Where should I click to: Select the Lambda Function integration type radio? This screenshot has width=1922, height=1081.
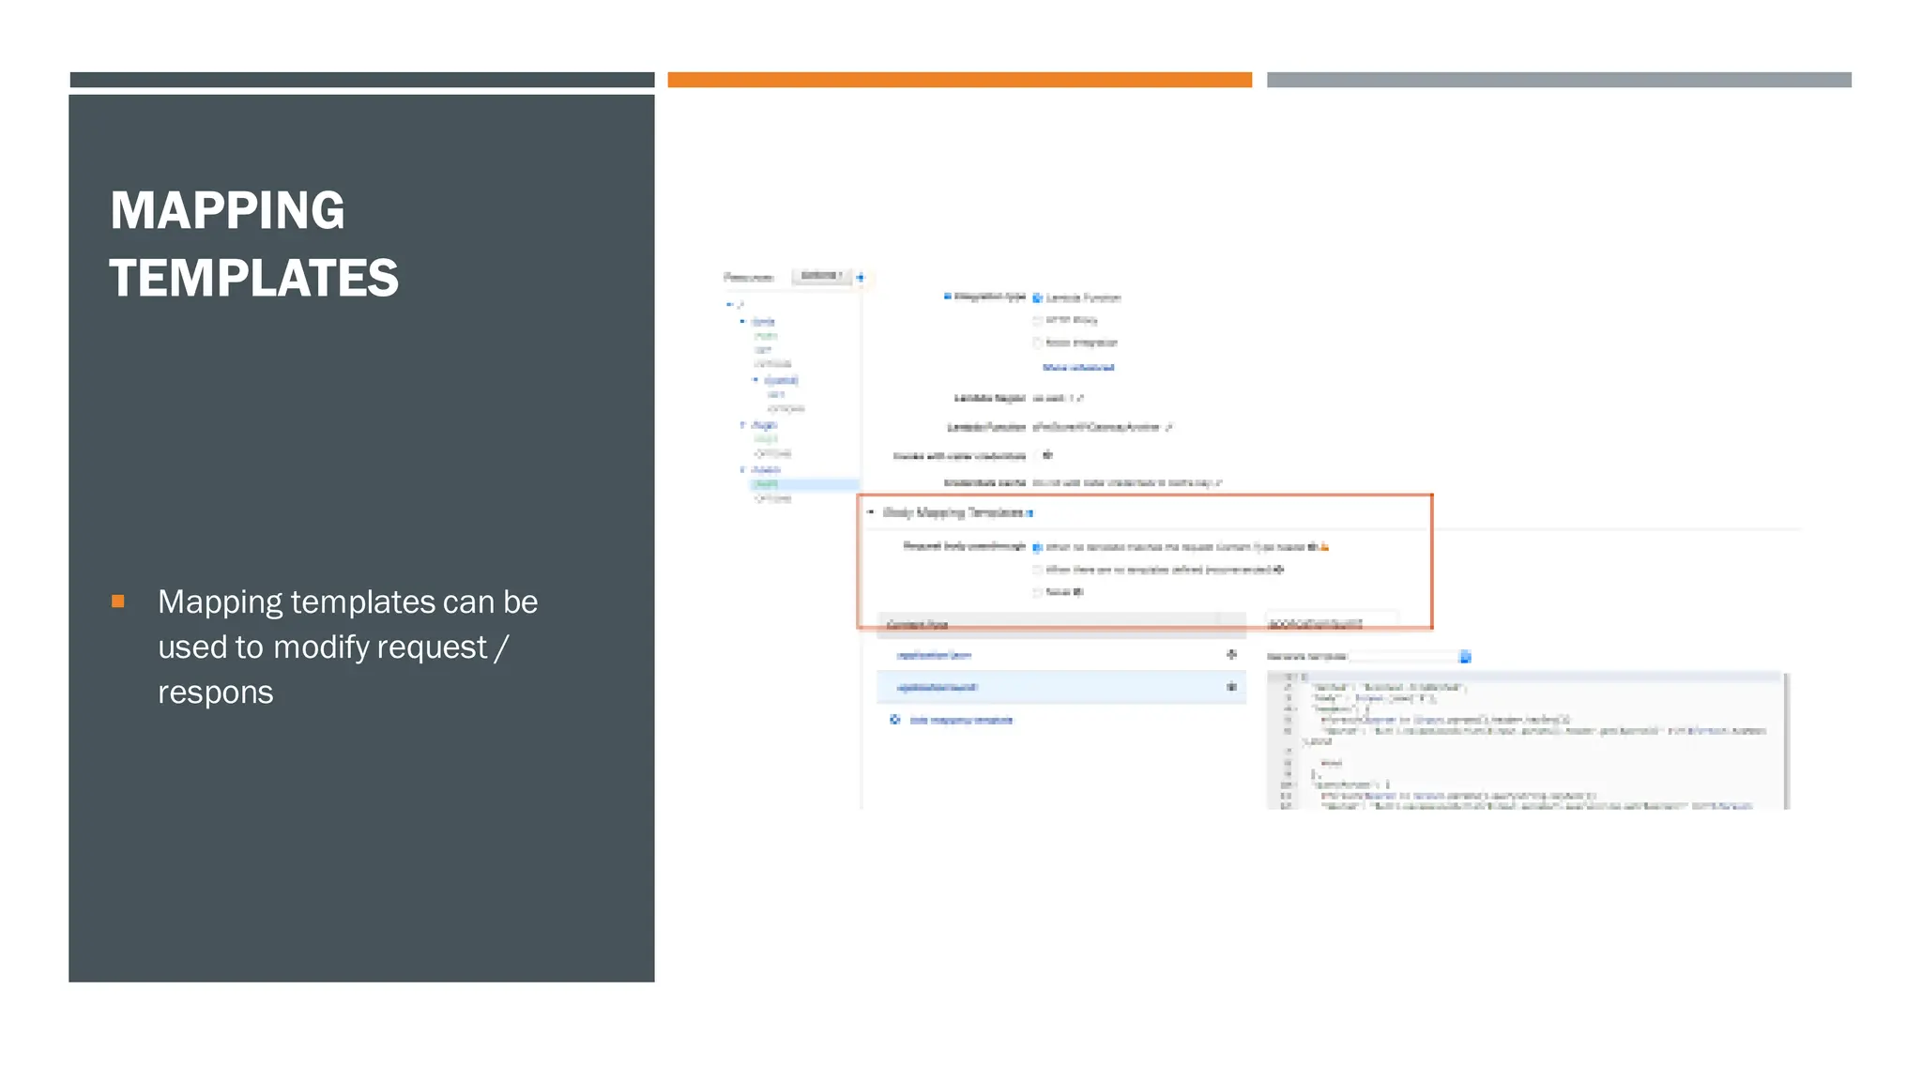pos(1038,298)
